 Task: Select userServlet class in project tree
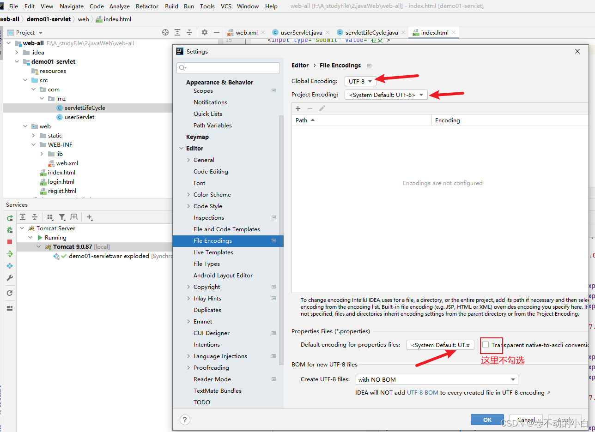[79, 117]
